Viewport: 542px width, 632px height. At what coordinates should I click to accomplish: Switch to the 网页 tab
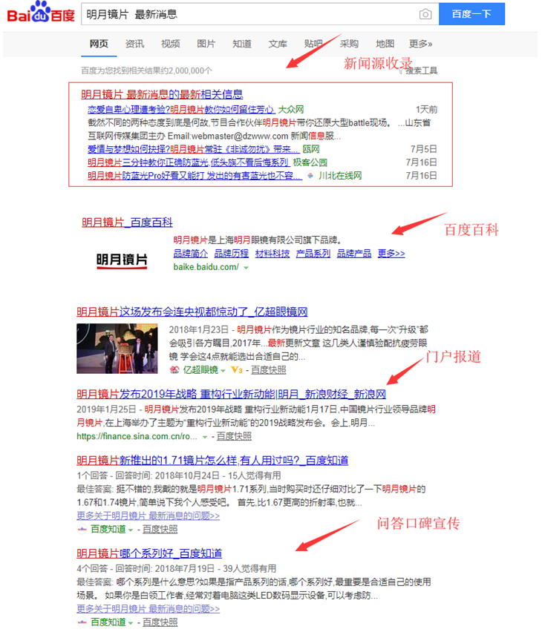tap(99, 44)
